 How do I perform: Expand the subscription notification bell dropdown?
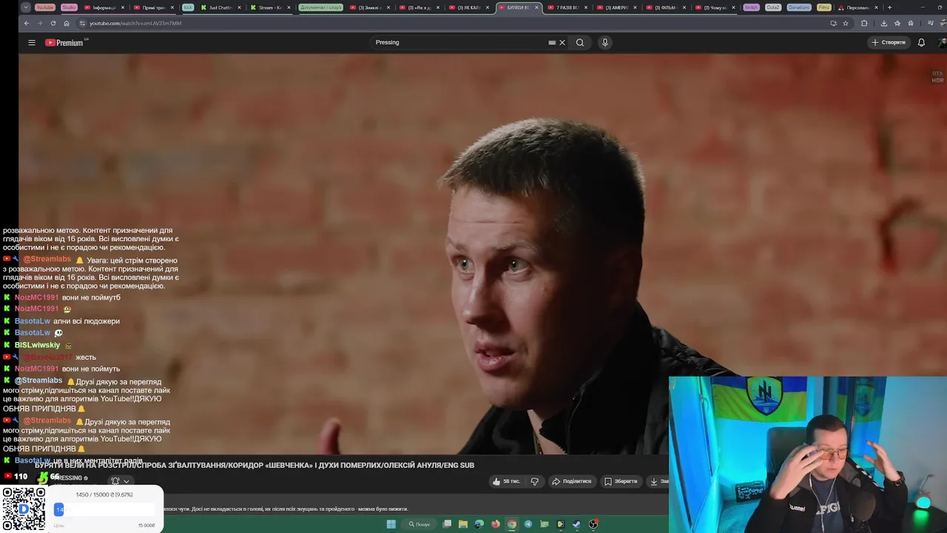(x=119, y=481)
